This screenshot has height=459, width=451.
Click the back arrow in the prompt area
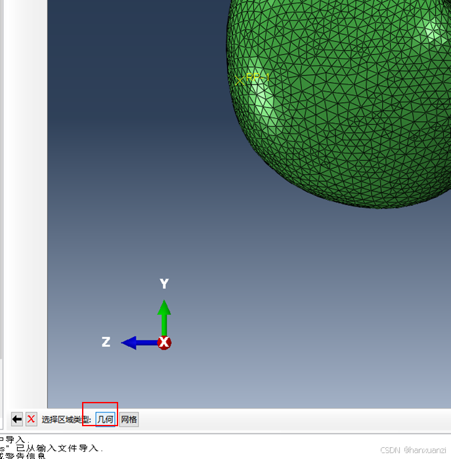(16, 420)
